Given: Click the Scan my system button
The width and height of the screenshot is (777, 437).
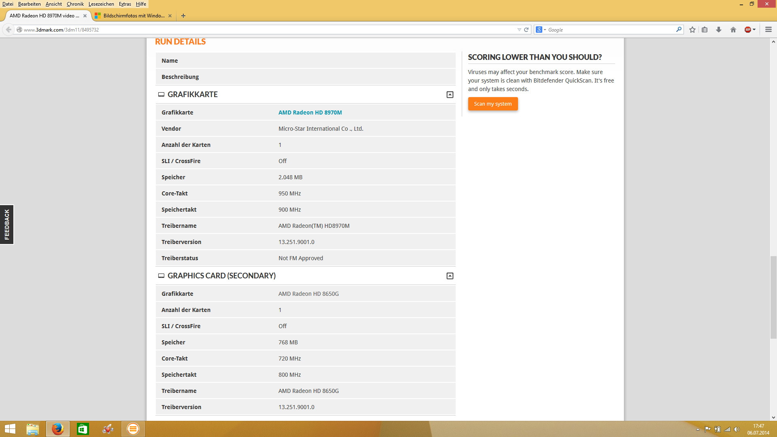Looking at the screenshot, I should coord(493,104).
